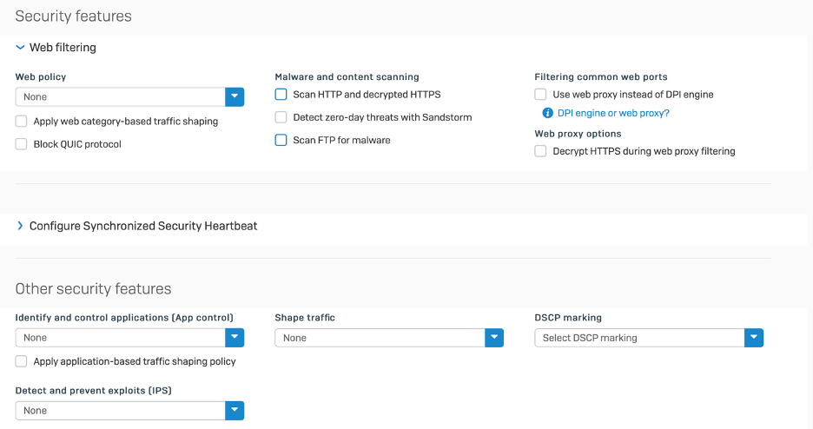Open the App control dropdown list
The height and width of the screenshot is (429, 813).
(235, 338)
